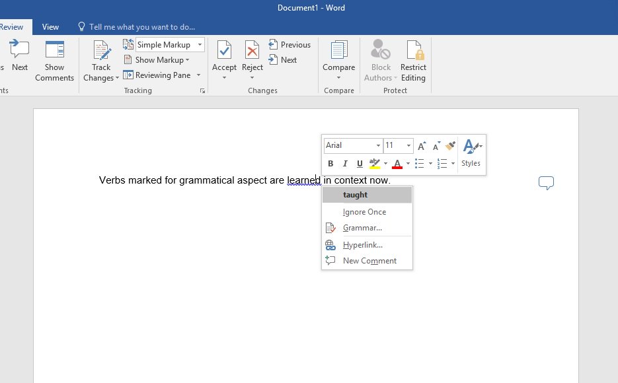Select Ignore Once in context menu
618x383 pixels.
367,212
